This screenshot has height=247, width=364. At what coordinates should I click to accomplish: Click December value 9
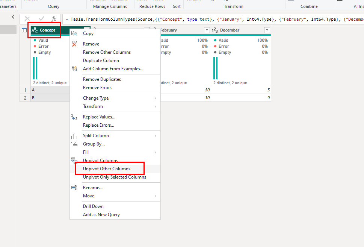[241, 98]
